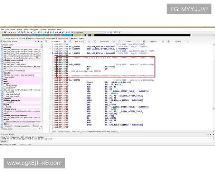The height and width of the screenshot is (172, 215).
Task: Select the 'closedir' function row
Action: coord(20,73)
